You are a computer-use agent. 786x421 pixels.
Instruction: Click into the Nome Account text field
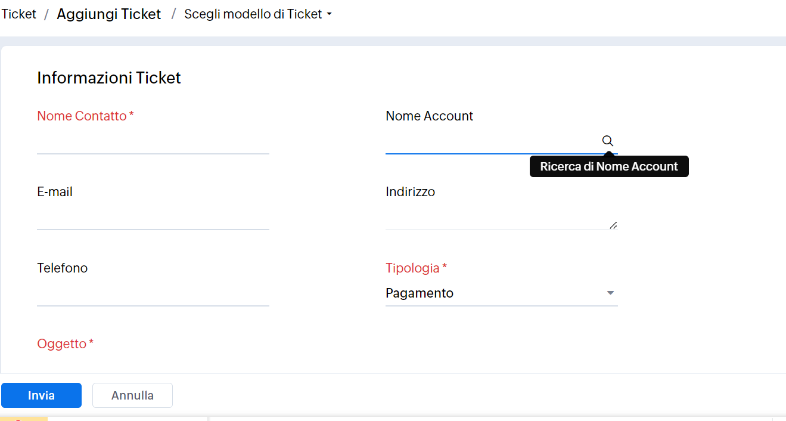point(492,142)
